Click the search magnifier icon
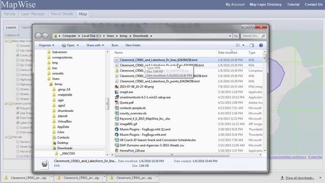The image size is (325, 183). tap(264, 36)
